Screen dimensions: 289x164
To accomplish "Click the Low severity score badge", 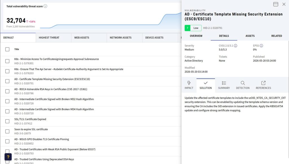I will point(193,28).
